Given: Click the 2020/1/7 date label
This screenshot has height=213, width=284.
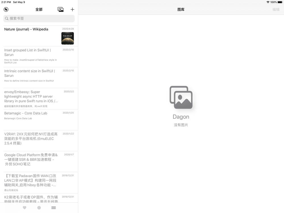Looking at the screenshot, I should [69, 154].
